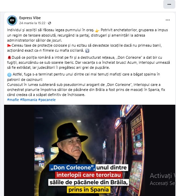The width and height of the screenshot is (176, 196).
Task: Open the #Romania hashtag
Action: [x=29, y=100]
